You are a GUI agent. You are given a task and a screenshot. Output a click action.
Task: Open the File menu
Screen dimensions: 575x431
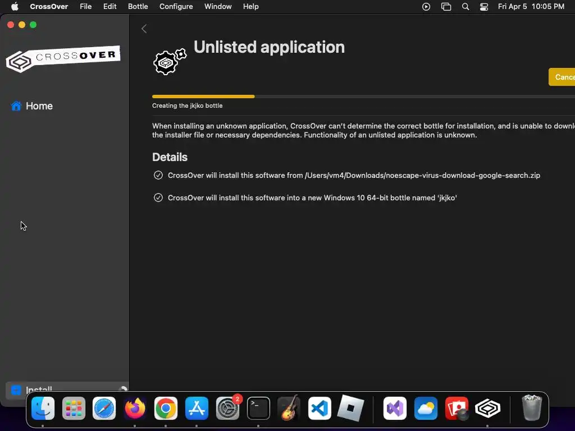pyautogui.click(x=86, y=7)
